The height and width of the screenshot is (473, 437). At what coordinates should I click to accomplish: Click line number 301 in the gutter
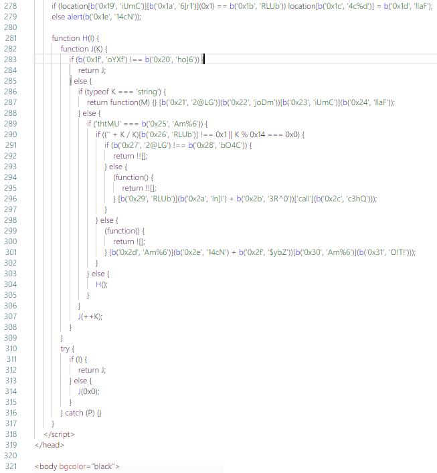coord(11,252)
